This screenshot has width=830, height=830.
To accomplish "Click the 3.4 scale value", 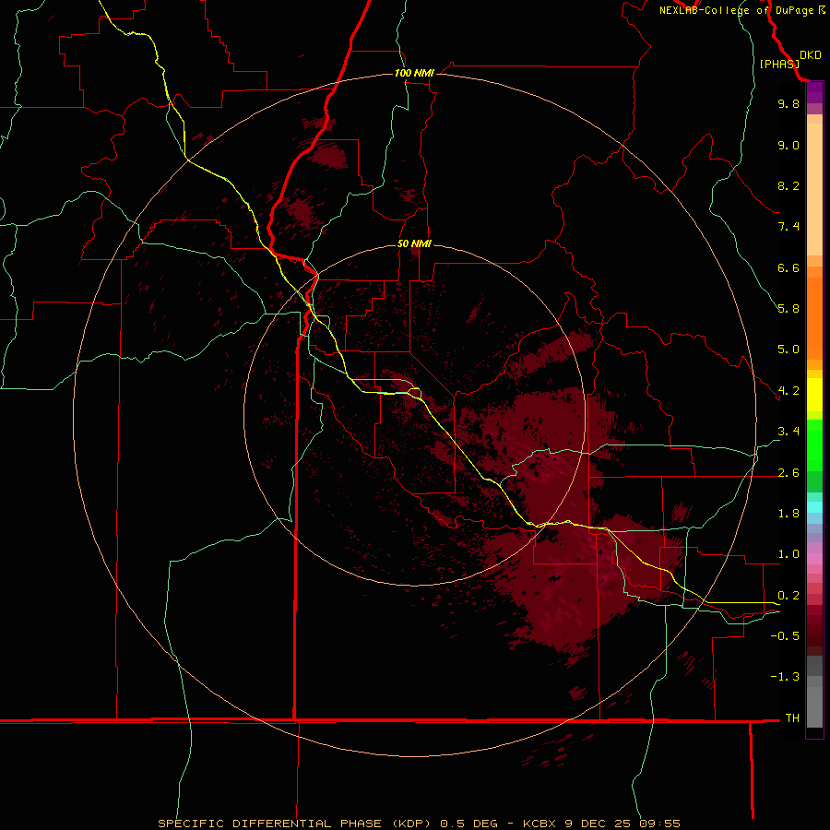I will click(x=788, y=432).
